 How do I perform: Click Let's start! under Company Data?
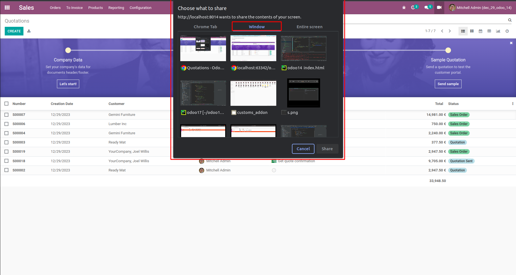pyautogui.click(x=68, y=84)
